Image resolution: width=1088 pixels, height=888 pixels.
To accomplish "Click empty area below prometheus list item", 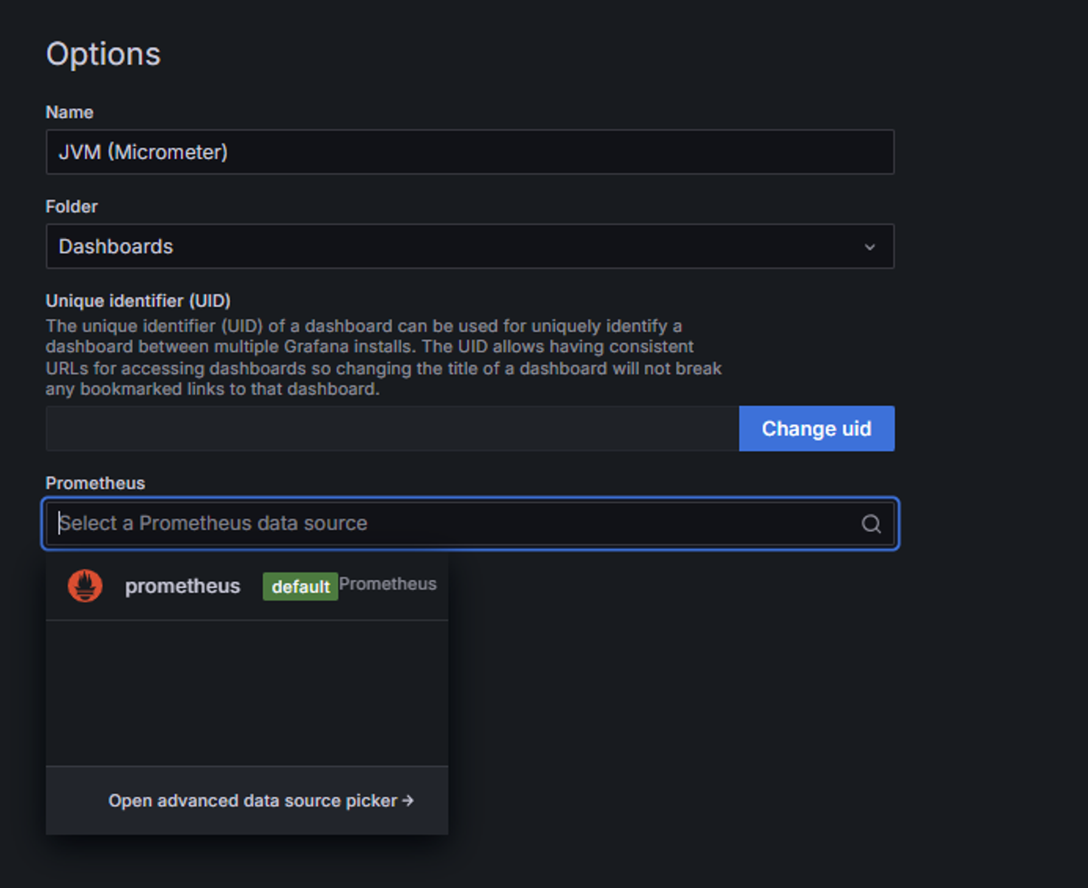I will click(x=246, y=693).
